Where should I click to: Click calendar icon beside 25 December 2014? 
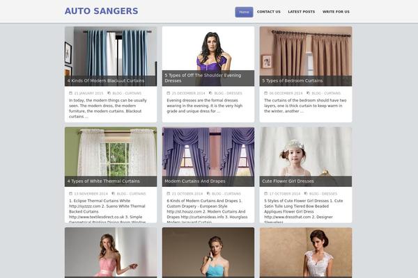click(169, 93)
